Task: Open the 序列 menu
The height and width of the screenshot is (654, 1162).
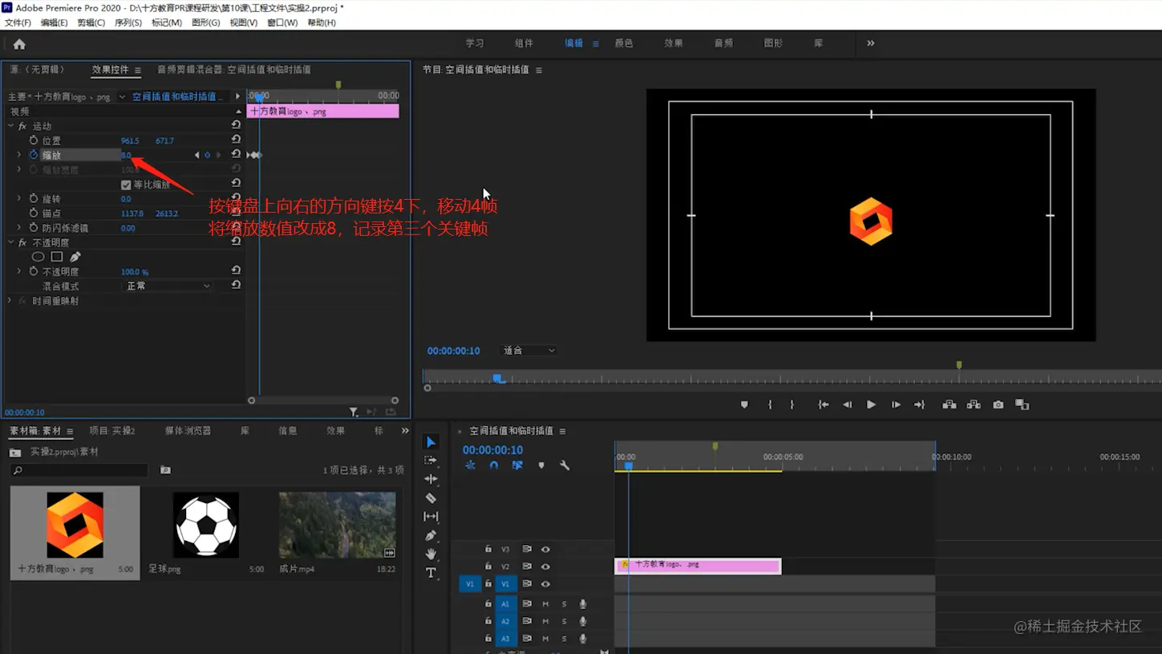Action: (x=128, y=22)
